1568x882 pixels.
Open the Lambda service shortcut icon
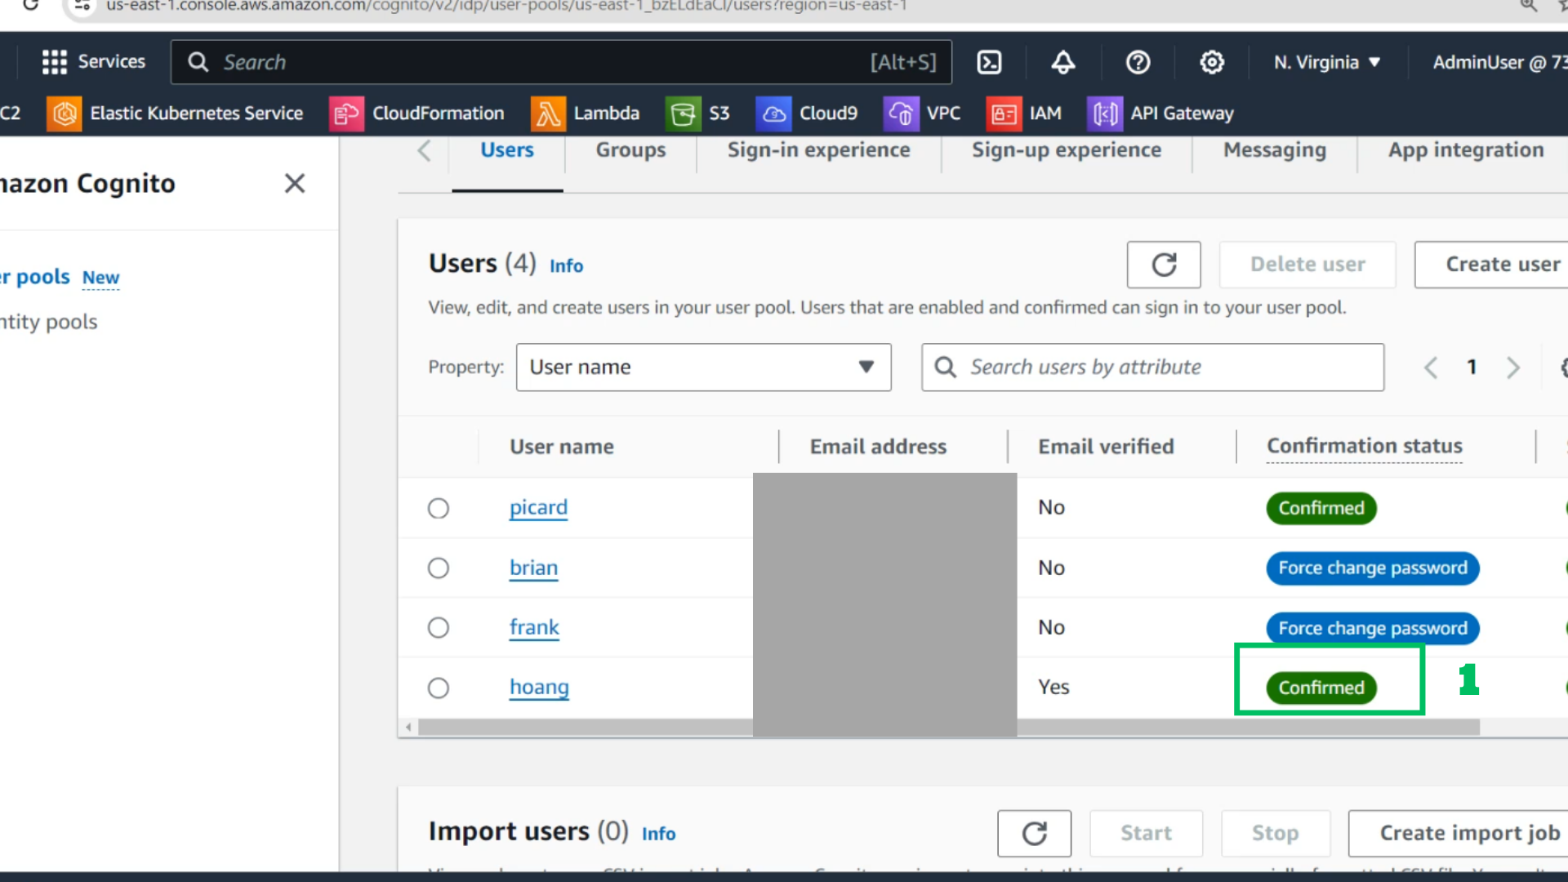click(x=548, y=114)
